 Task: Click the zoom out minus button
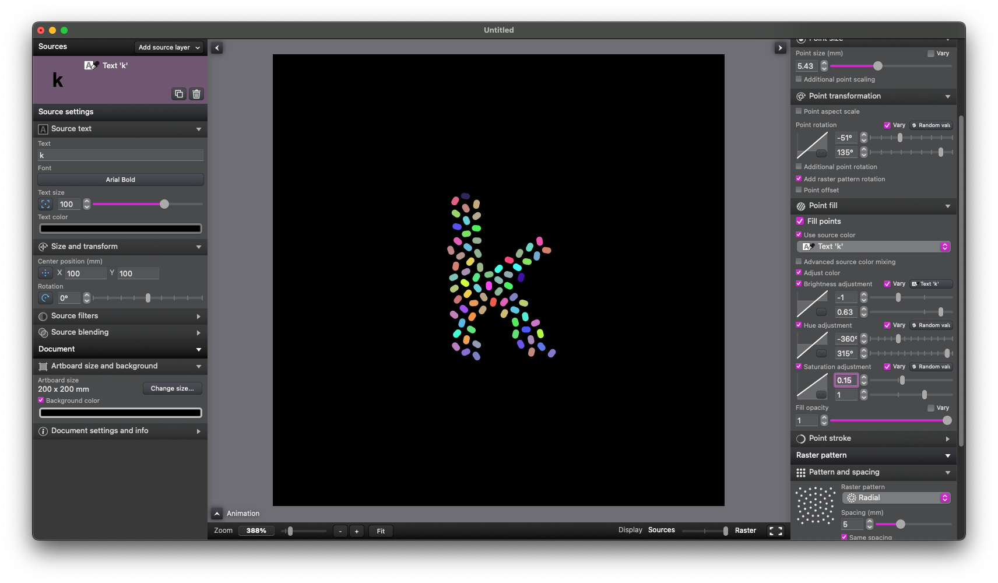coord(340,531)
